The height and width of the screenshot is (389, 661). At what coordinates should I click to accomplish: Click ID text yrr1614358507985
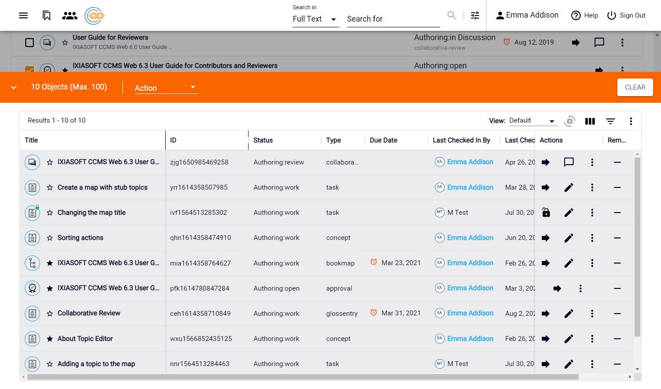coord(199,187)
